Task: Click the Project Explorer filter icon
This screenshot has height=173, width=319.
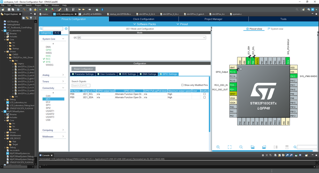Action: [31, 18]
